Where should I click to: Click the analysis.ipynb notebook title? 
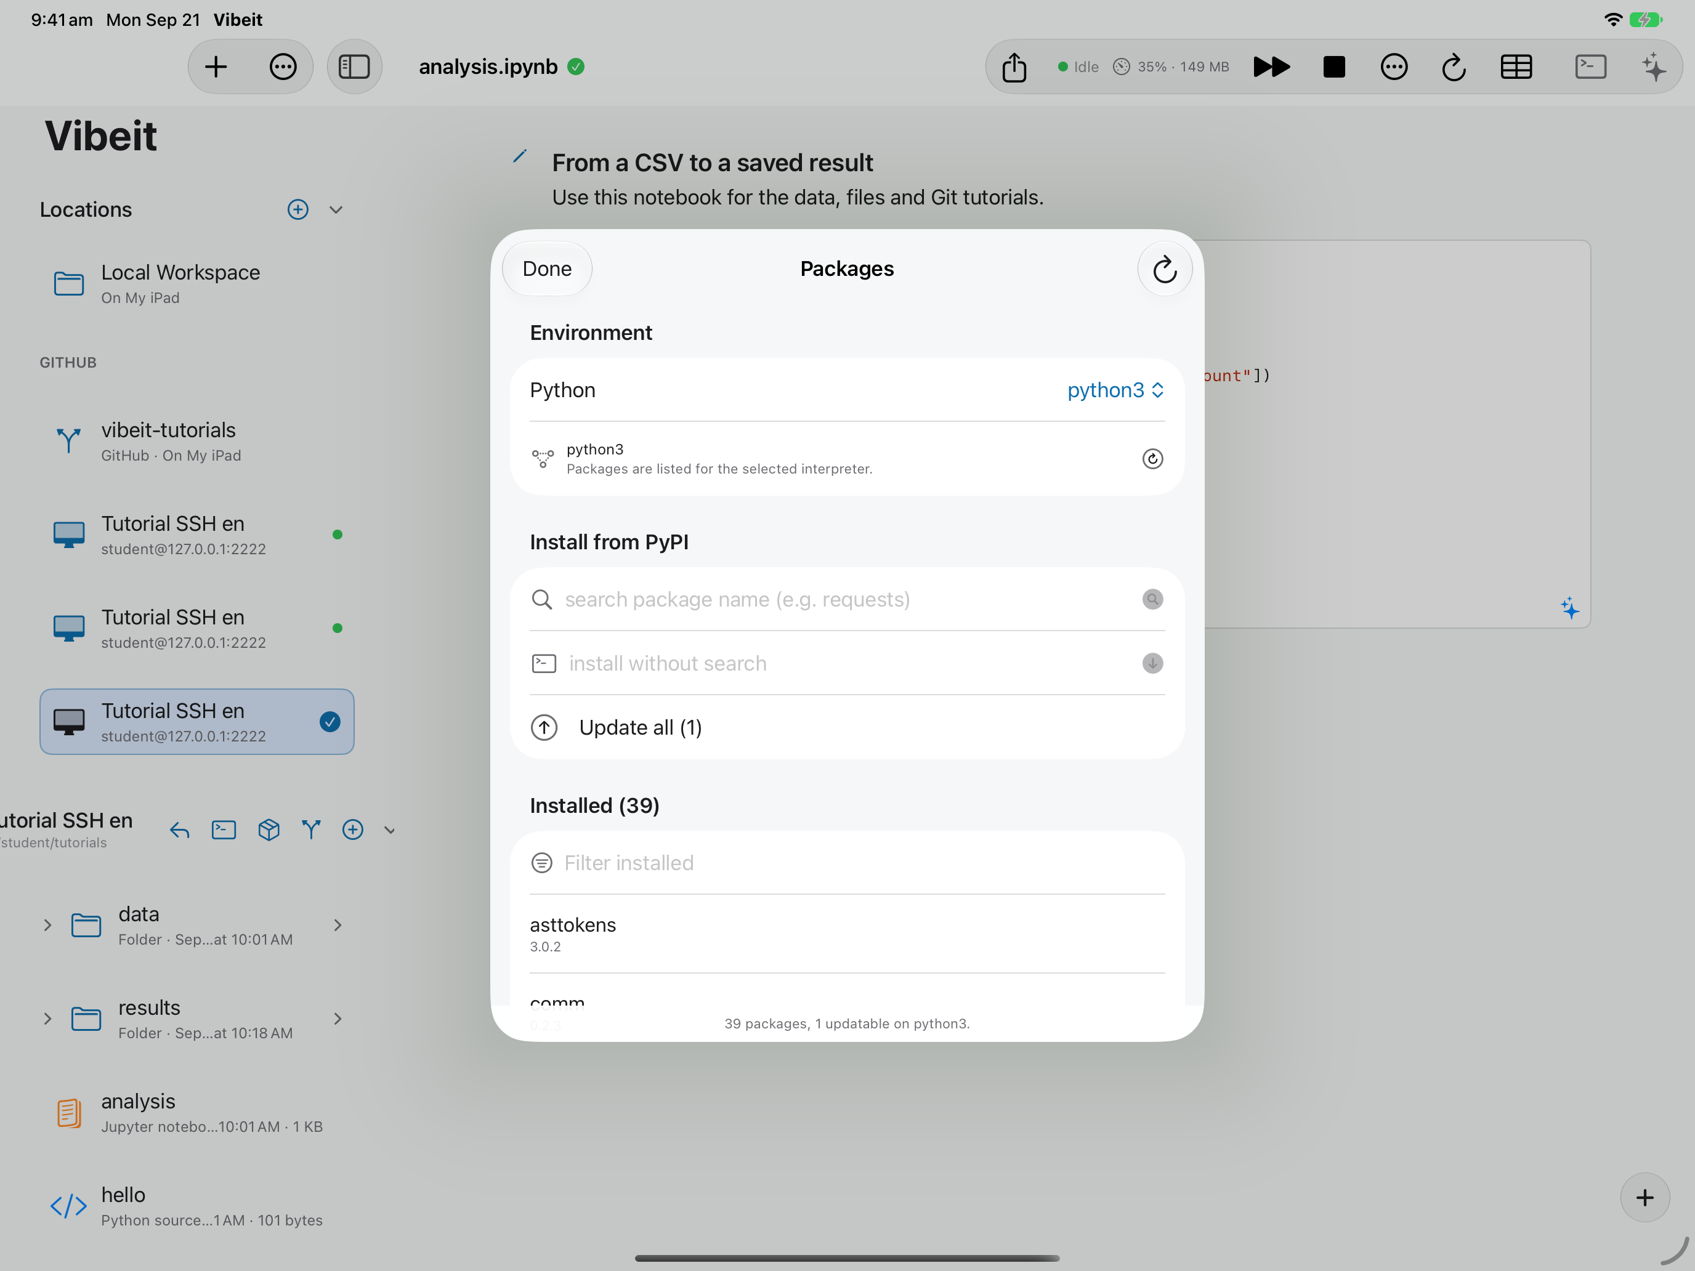point(487,67)
